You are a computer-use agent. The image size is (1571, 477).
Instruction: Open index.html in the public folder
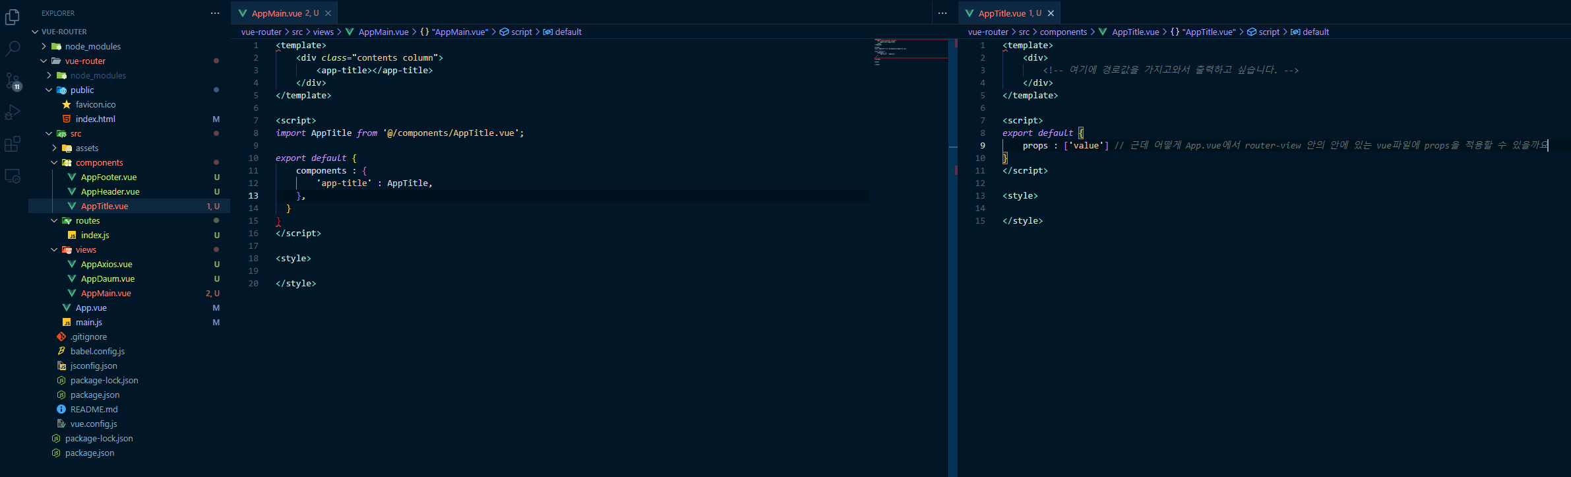129,119
